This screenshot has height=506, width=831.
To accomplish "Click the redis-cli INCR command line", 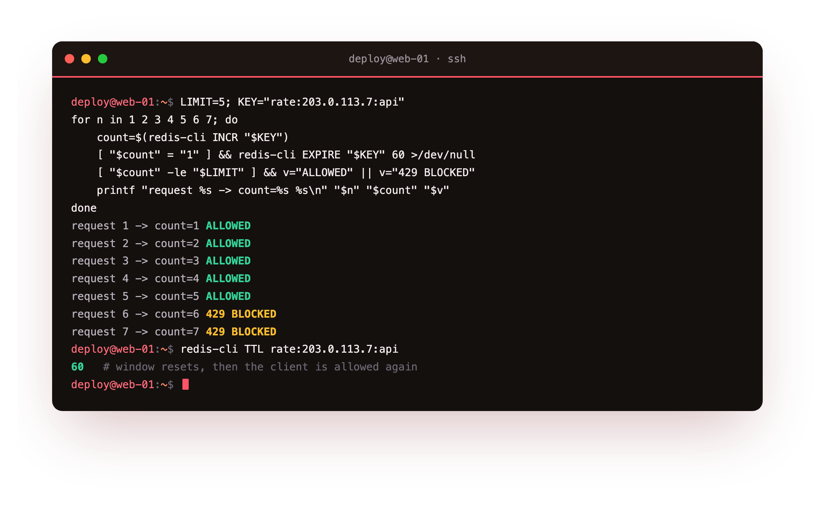I will 193,138.
